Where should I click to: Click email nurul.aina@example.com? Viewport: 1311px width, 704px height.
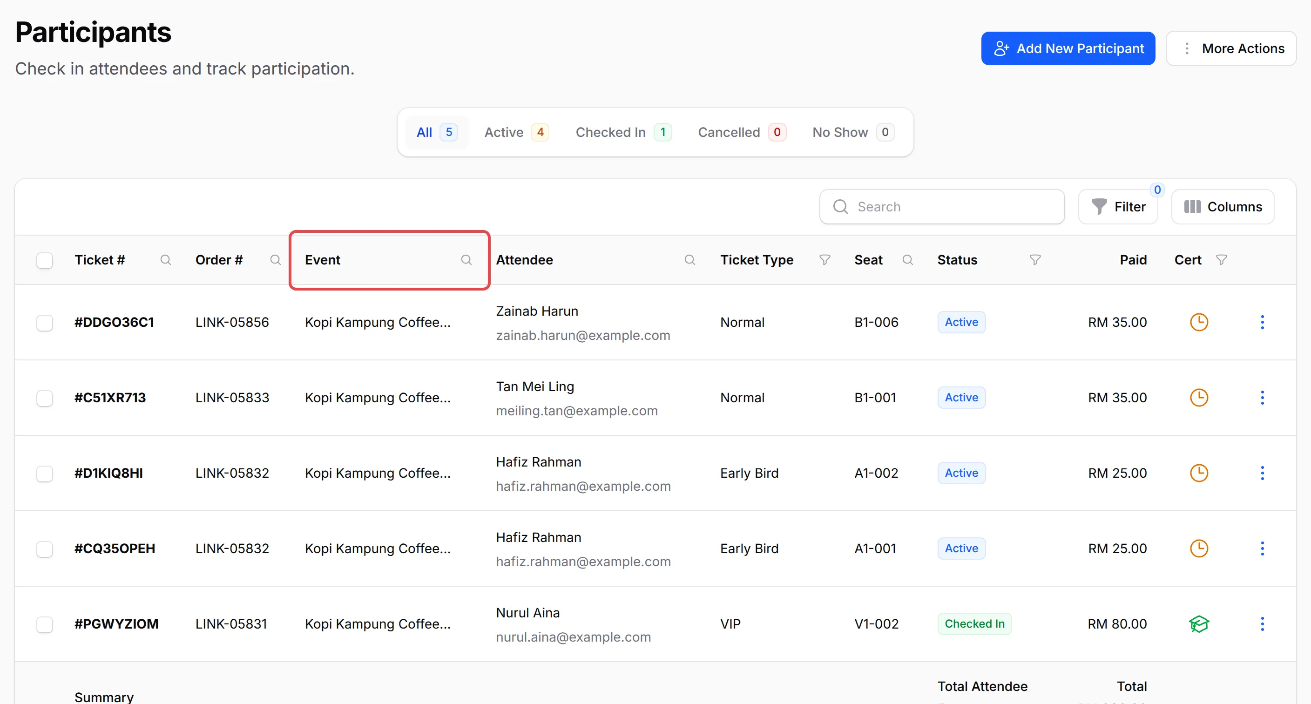click(x=573, y=637)
